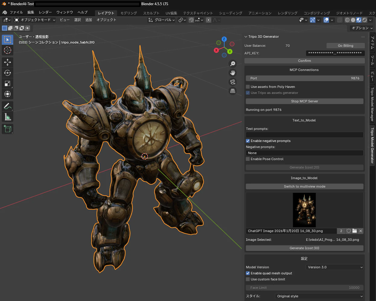376x301 pixels.
Task: Click the fake user shield icon
Action: (x=349, y=231)
